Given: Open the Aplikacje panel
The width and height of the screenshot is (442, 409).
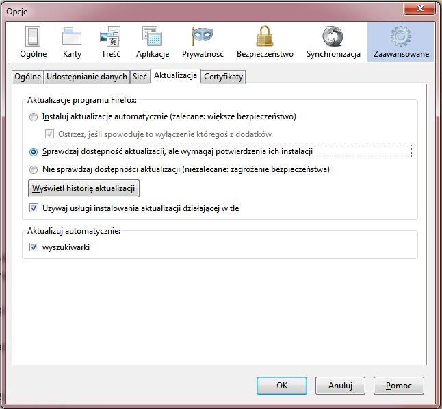Looking at the screenshot, I should (x=153, y=42).
